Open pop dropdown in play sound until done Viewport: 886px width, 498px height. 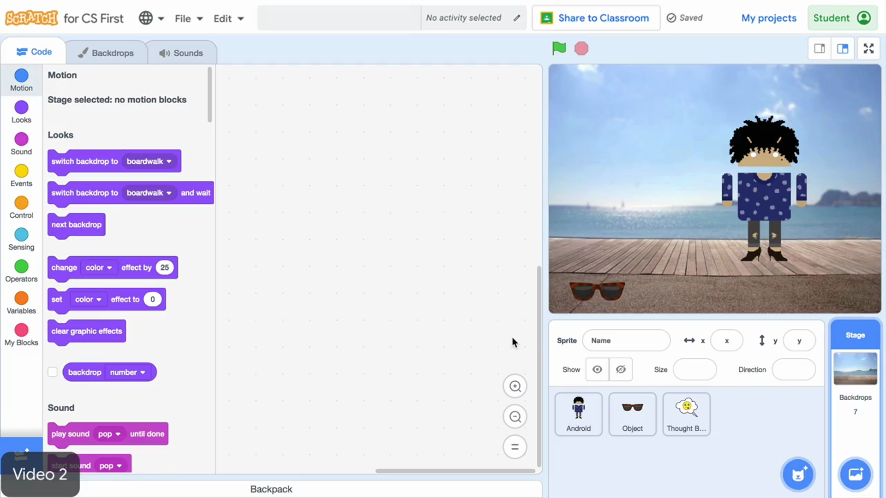[x=109, y=434]
